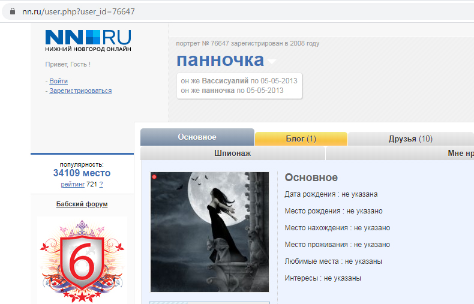Open the Зарегистрироваться registration link
Screen dimensions: 474x304
[80, 91]
